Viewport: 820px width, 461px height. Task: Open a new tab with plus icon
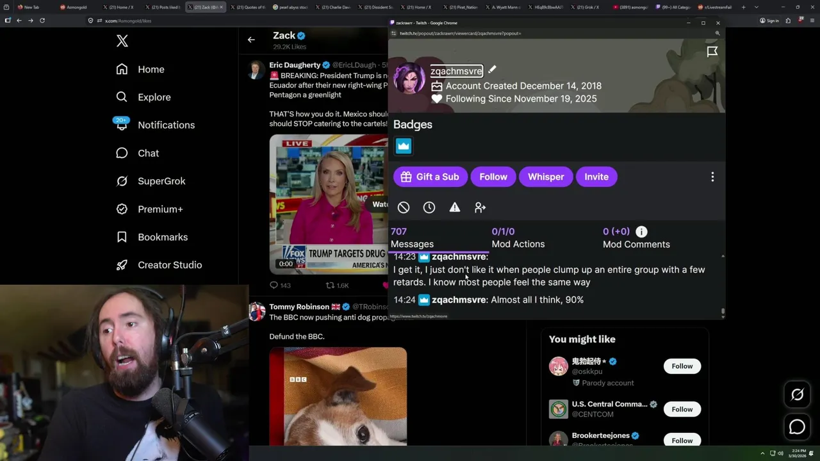coord(743,7)
